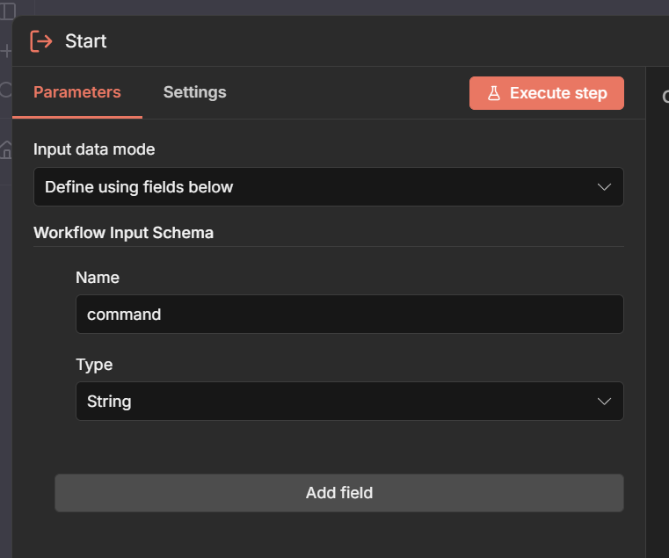
Task: Click into the Name field containing 'command'
Action: point(349,315)
